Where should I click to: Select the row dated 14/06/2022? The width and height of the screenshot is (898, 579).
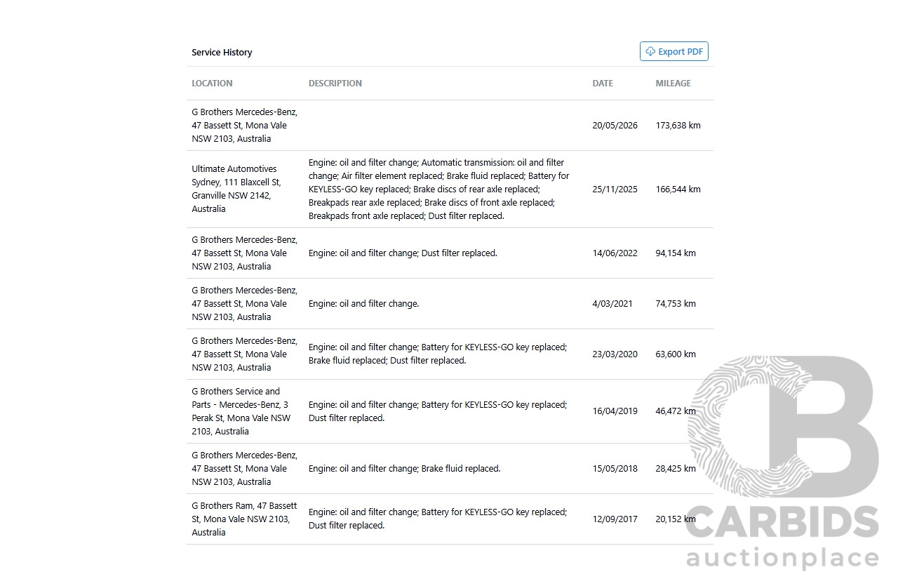[x=450, y=253]
